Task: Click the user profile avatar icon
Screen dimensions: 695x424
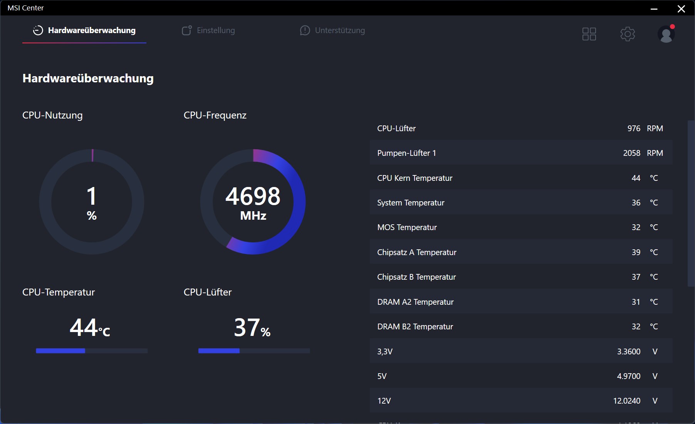Action: (666, 34)
